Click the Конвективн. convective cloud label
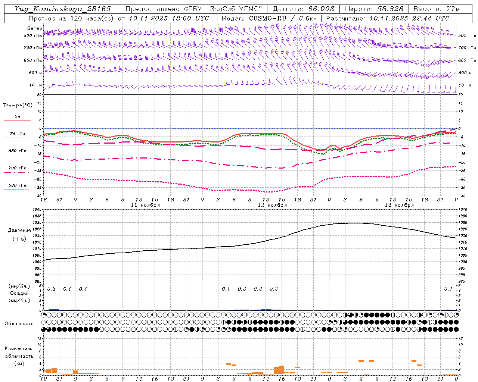 coord(19,349)
